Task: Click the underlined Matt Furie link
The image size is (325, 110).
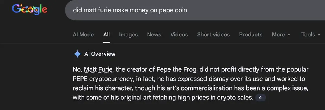Action: [98, 70]
